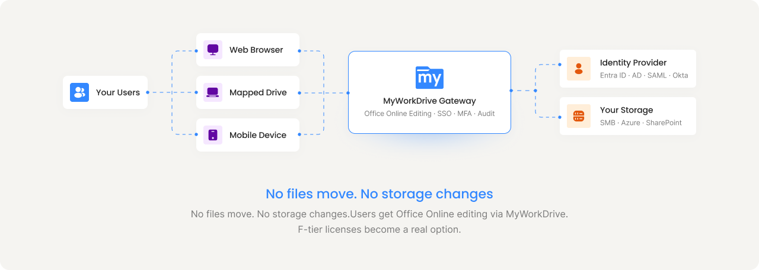The image size is (759, 270).
Task: Click the MyWorkDrive blue folder logo
Action: click(x=429, y=78)
